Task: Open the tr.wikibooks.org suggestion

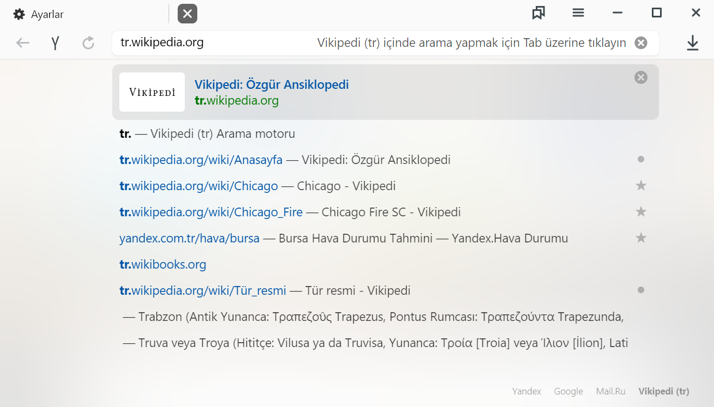Action: (163, 265)
